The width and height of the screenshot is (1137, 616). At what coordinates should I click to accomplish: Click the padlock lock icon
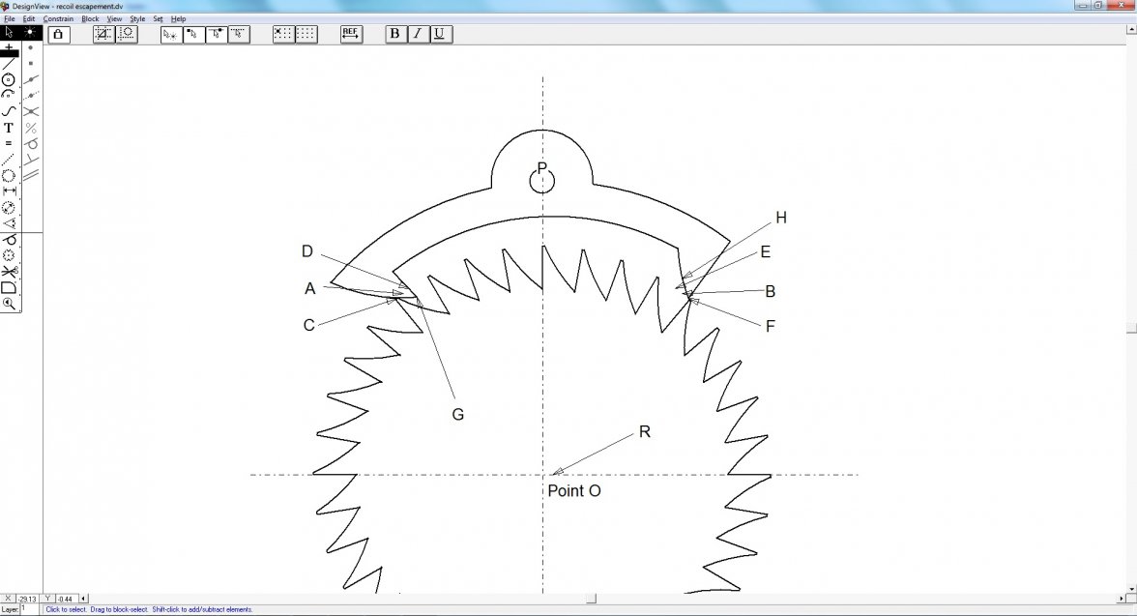(58, 34)
